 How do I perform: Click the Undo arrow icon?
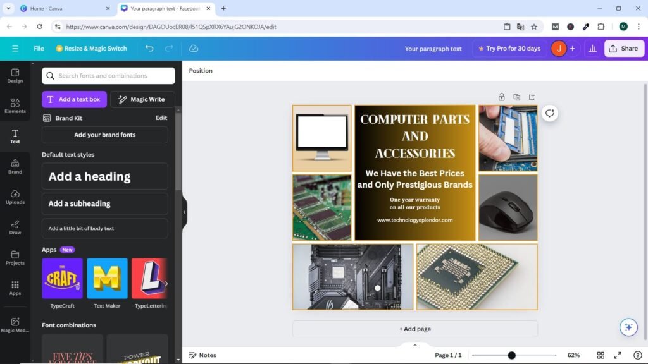coord(149,49)
